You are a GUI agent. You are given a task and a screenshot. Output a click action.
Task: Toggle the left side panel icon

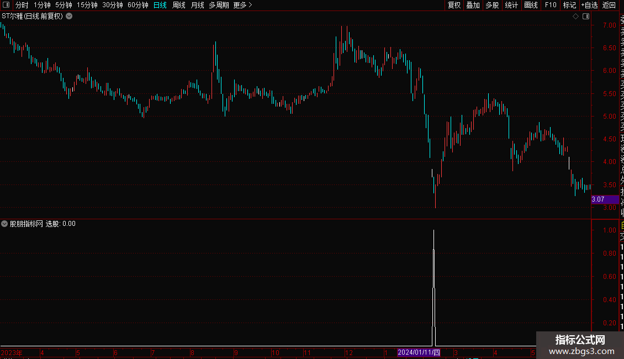(6, 5)
